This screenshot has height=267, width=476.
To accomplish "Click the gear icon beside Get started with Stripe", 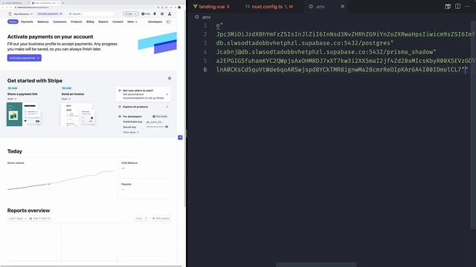I will [170, 79].
